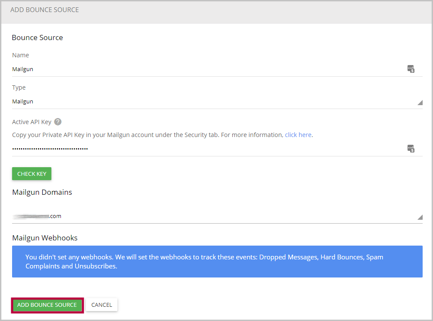Image resolution: width=433 pixels, height=321 pixels.
Task: Click the ADD BOUNCE SOURCE button
Action: 47,305
